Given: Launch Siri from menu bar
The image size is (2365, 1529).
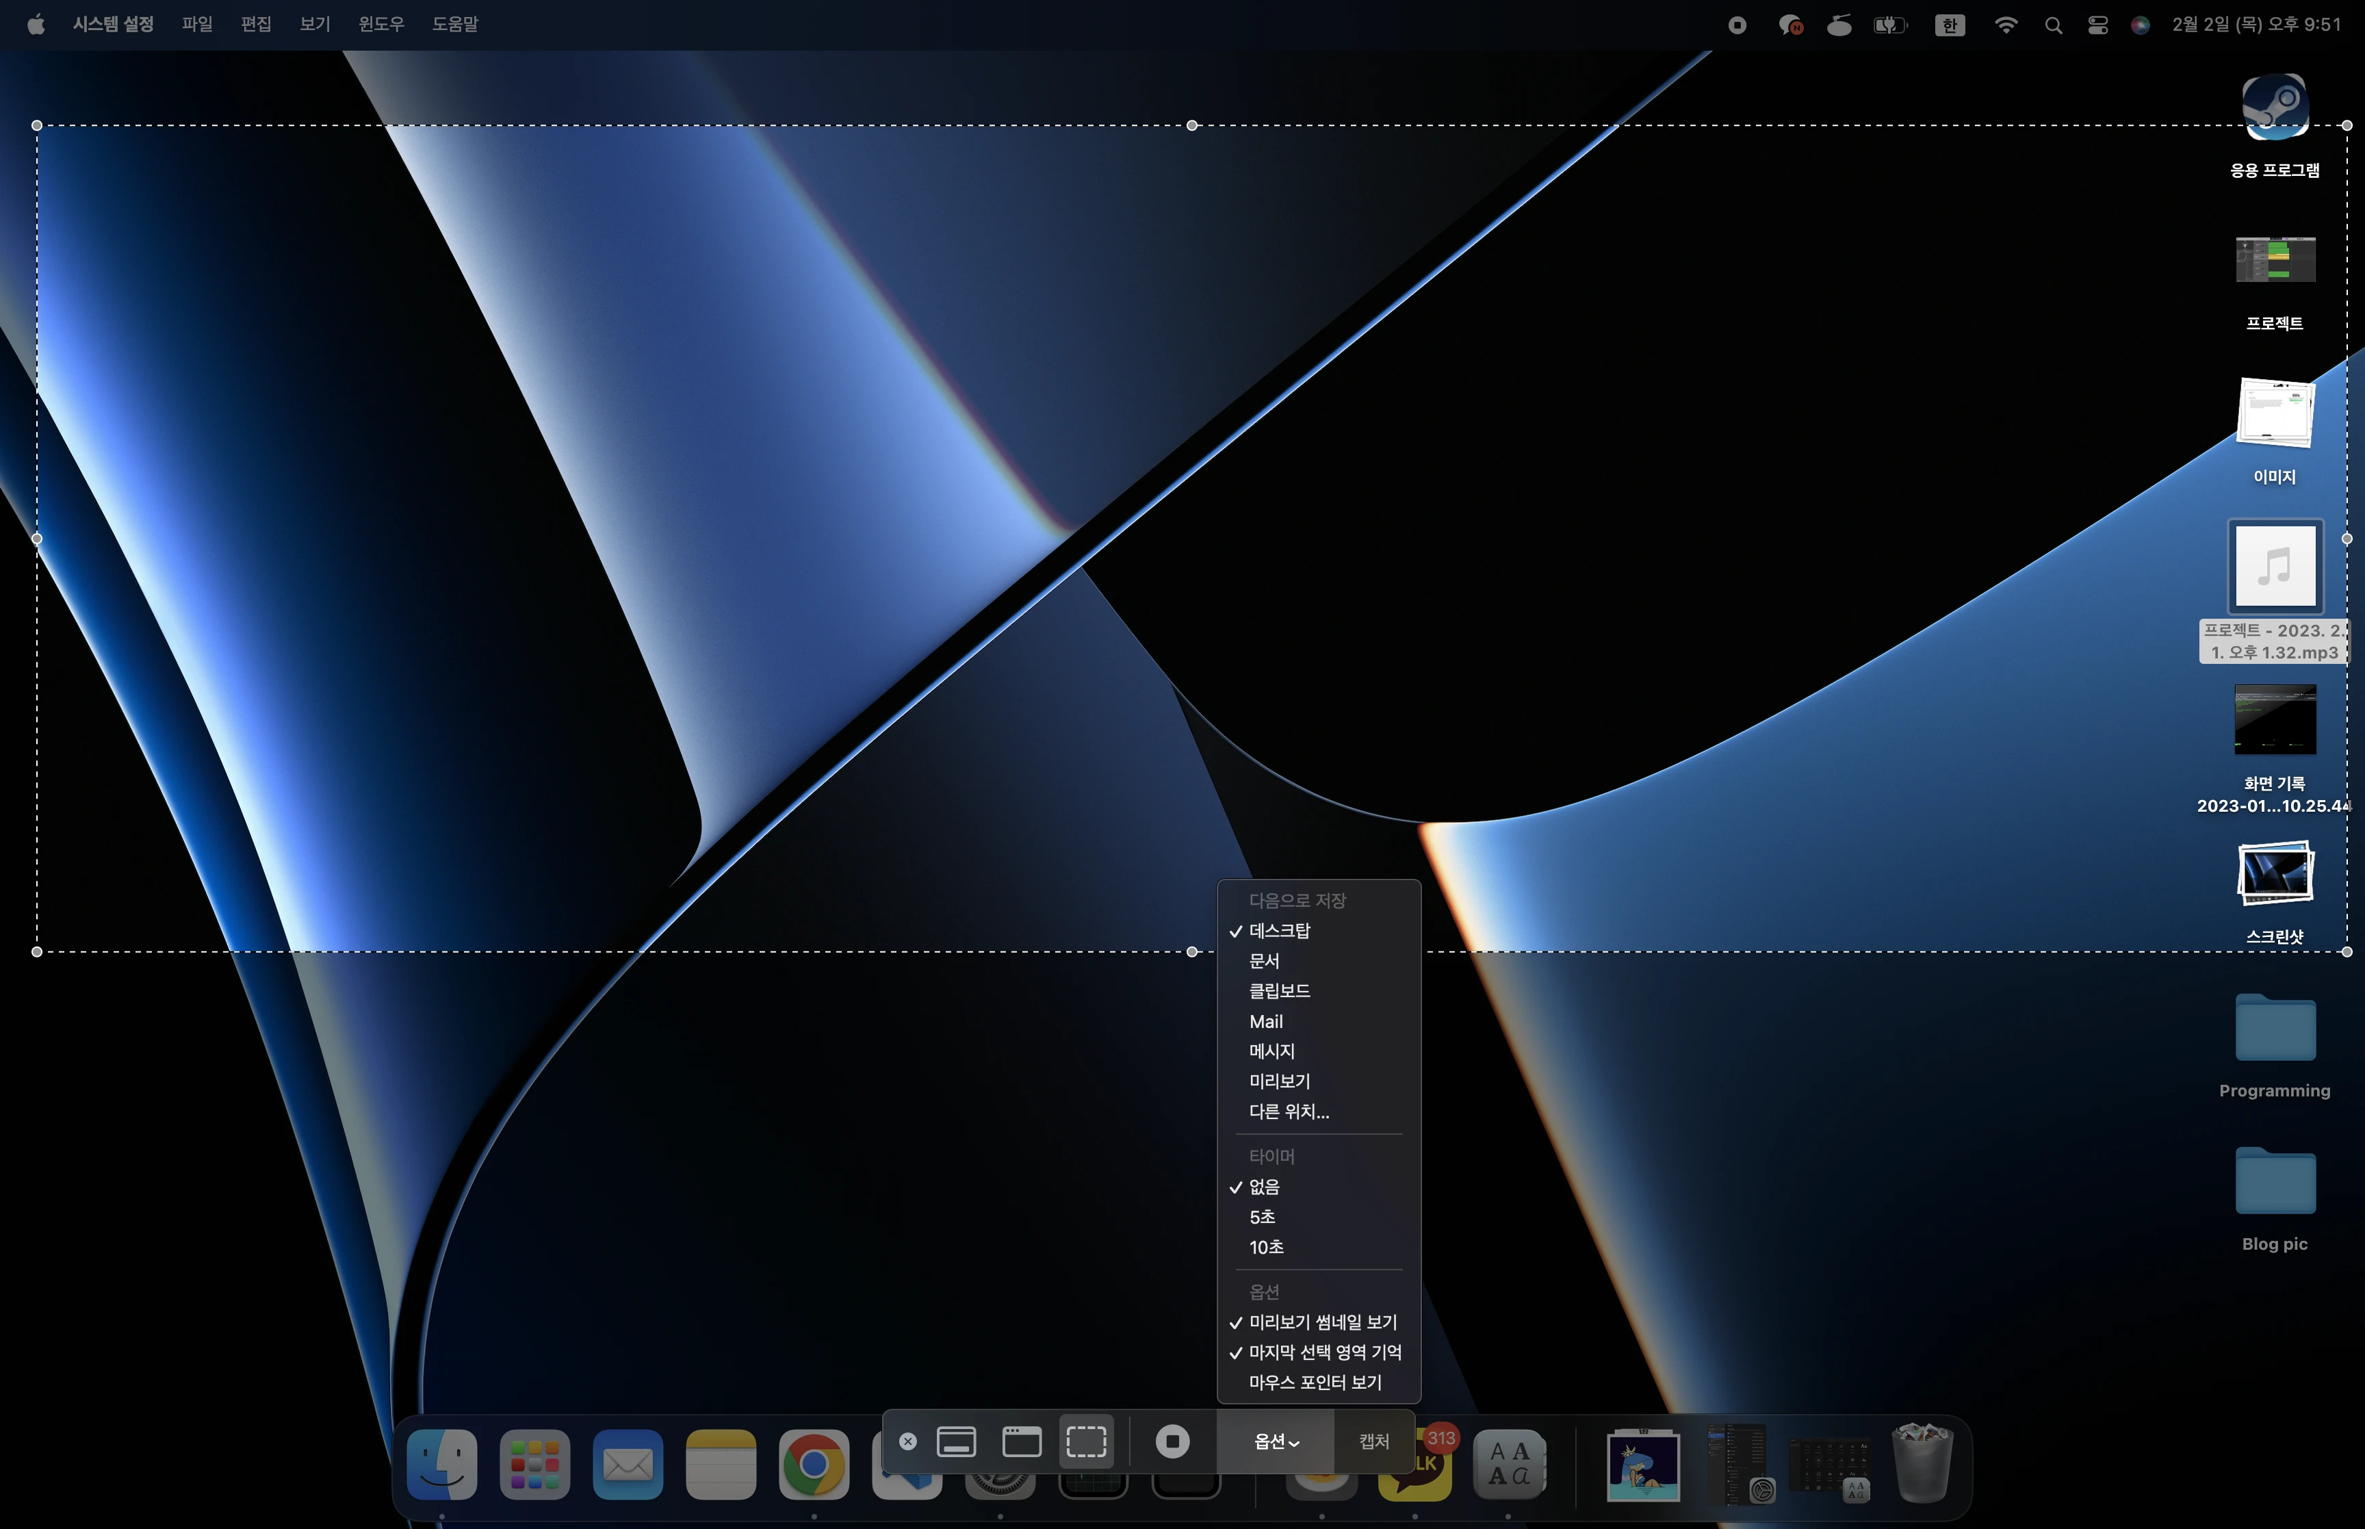Looking at the screenshot, I should (2141, 25).
